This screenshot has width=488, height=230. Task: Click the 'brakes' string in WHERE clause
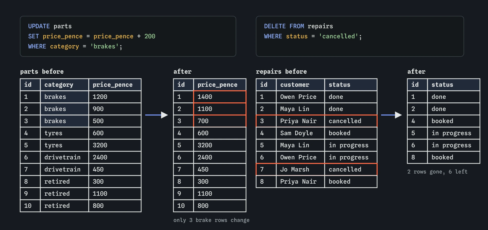tap(105, 46)
